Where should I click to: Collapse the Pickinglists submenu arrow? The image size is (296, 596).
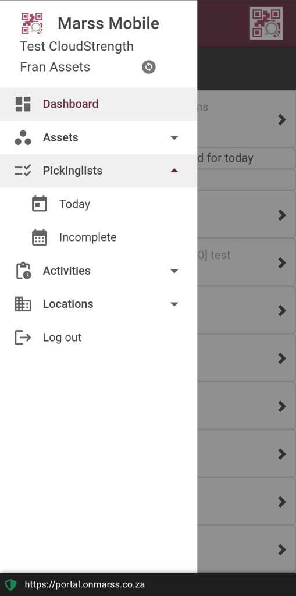pyautogui.click(x=174, y=171)
